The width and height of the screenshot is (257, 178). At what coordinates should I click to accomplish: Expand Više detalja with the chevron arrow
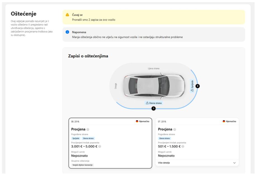tap(234, 163)
